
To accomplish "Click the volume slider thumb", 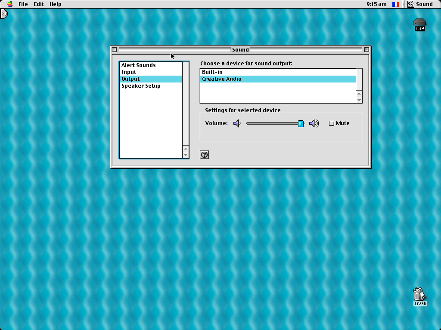I will (x=301, y=123).
